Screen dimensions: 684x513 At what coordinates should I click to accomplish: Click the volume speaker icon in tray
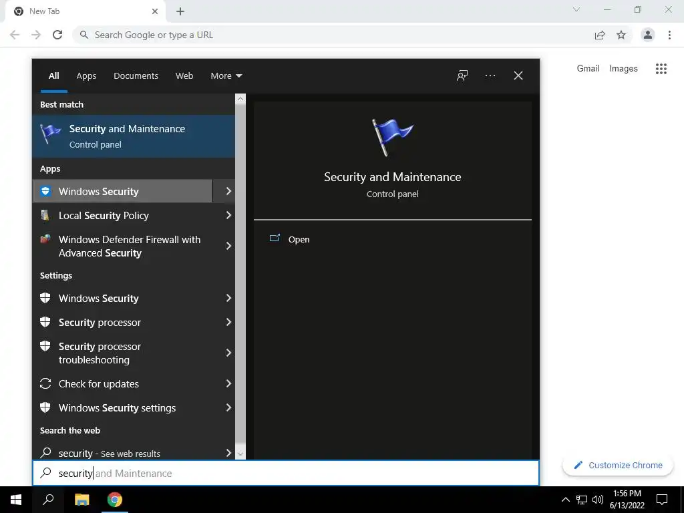pos(598,500)
